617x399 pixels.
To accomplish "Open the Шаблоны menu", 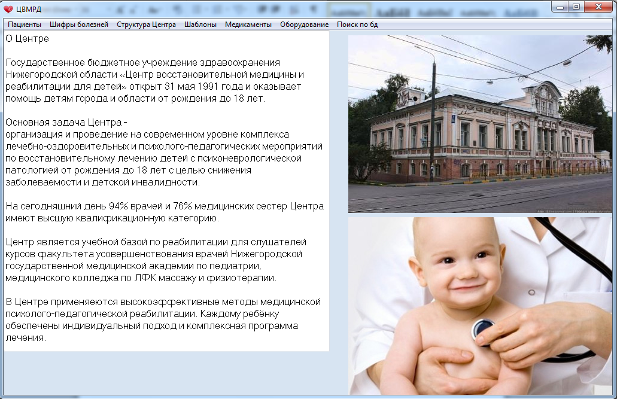I will coord(200,25).
